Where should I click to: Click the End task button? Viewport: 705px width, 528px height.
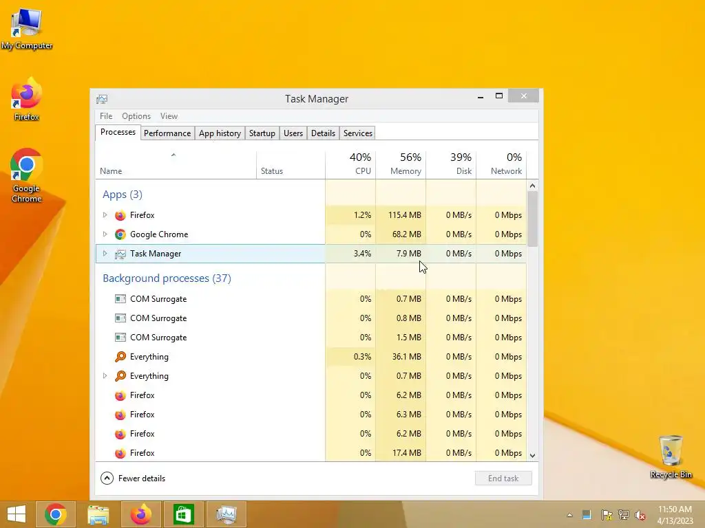tap(503, 478)
